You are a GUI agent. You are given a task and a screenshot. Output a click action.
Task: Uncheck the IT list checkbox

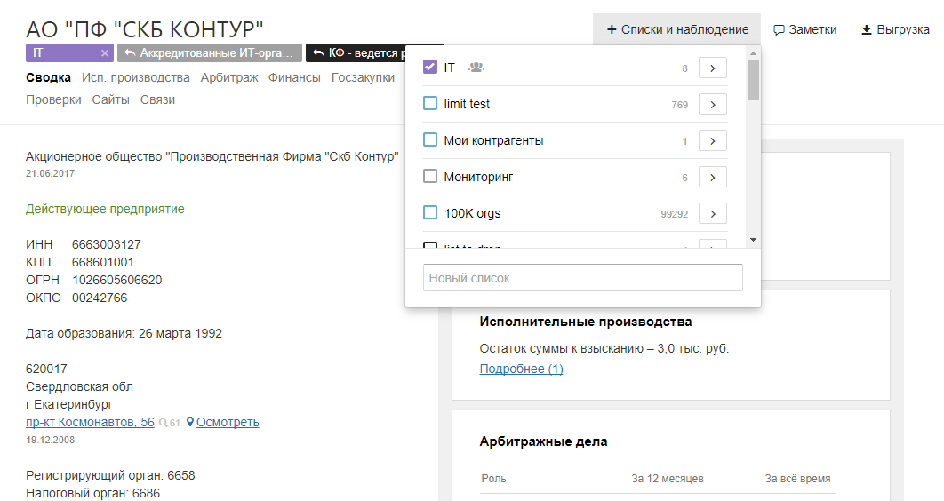pyautogui.click(x=430, y=68)
